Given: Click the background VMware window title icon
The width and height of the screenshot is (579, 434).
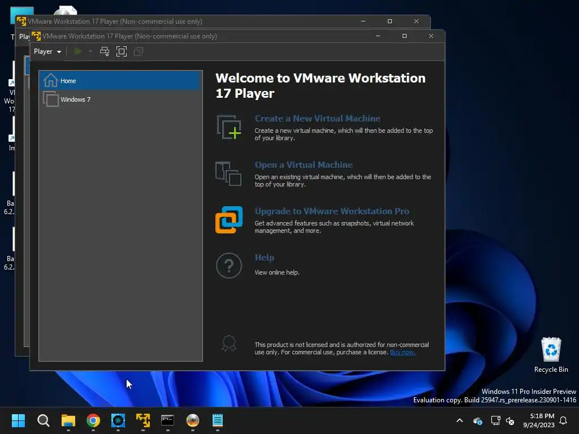Looking at the screenshot, I should (21, 21).
